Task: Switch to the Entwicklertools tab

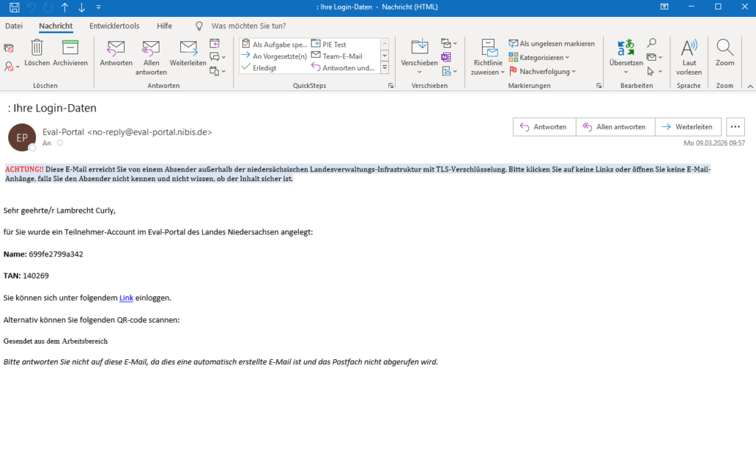Action: [114, 26]
